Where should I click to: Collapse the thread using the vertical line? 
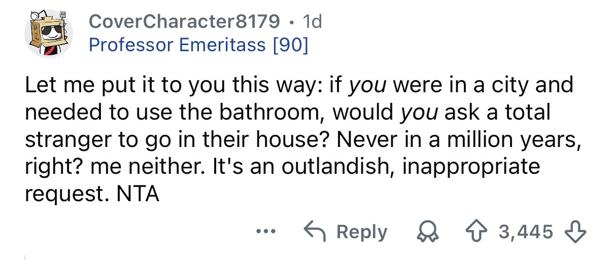pyautogui.click(x=26, y=256)
